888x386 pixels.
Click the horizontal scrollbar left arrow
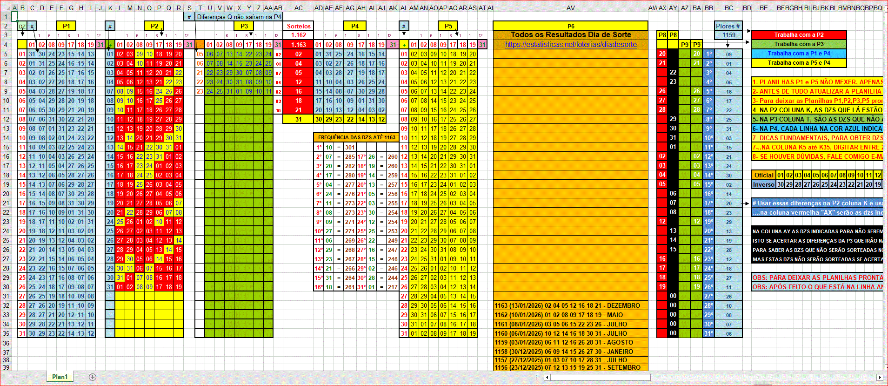[547, 377]
